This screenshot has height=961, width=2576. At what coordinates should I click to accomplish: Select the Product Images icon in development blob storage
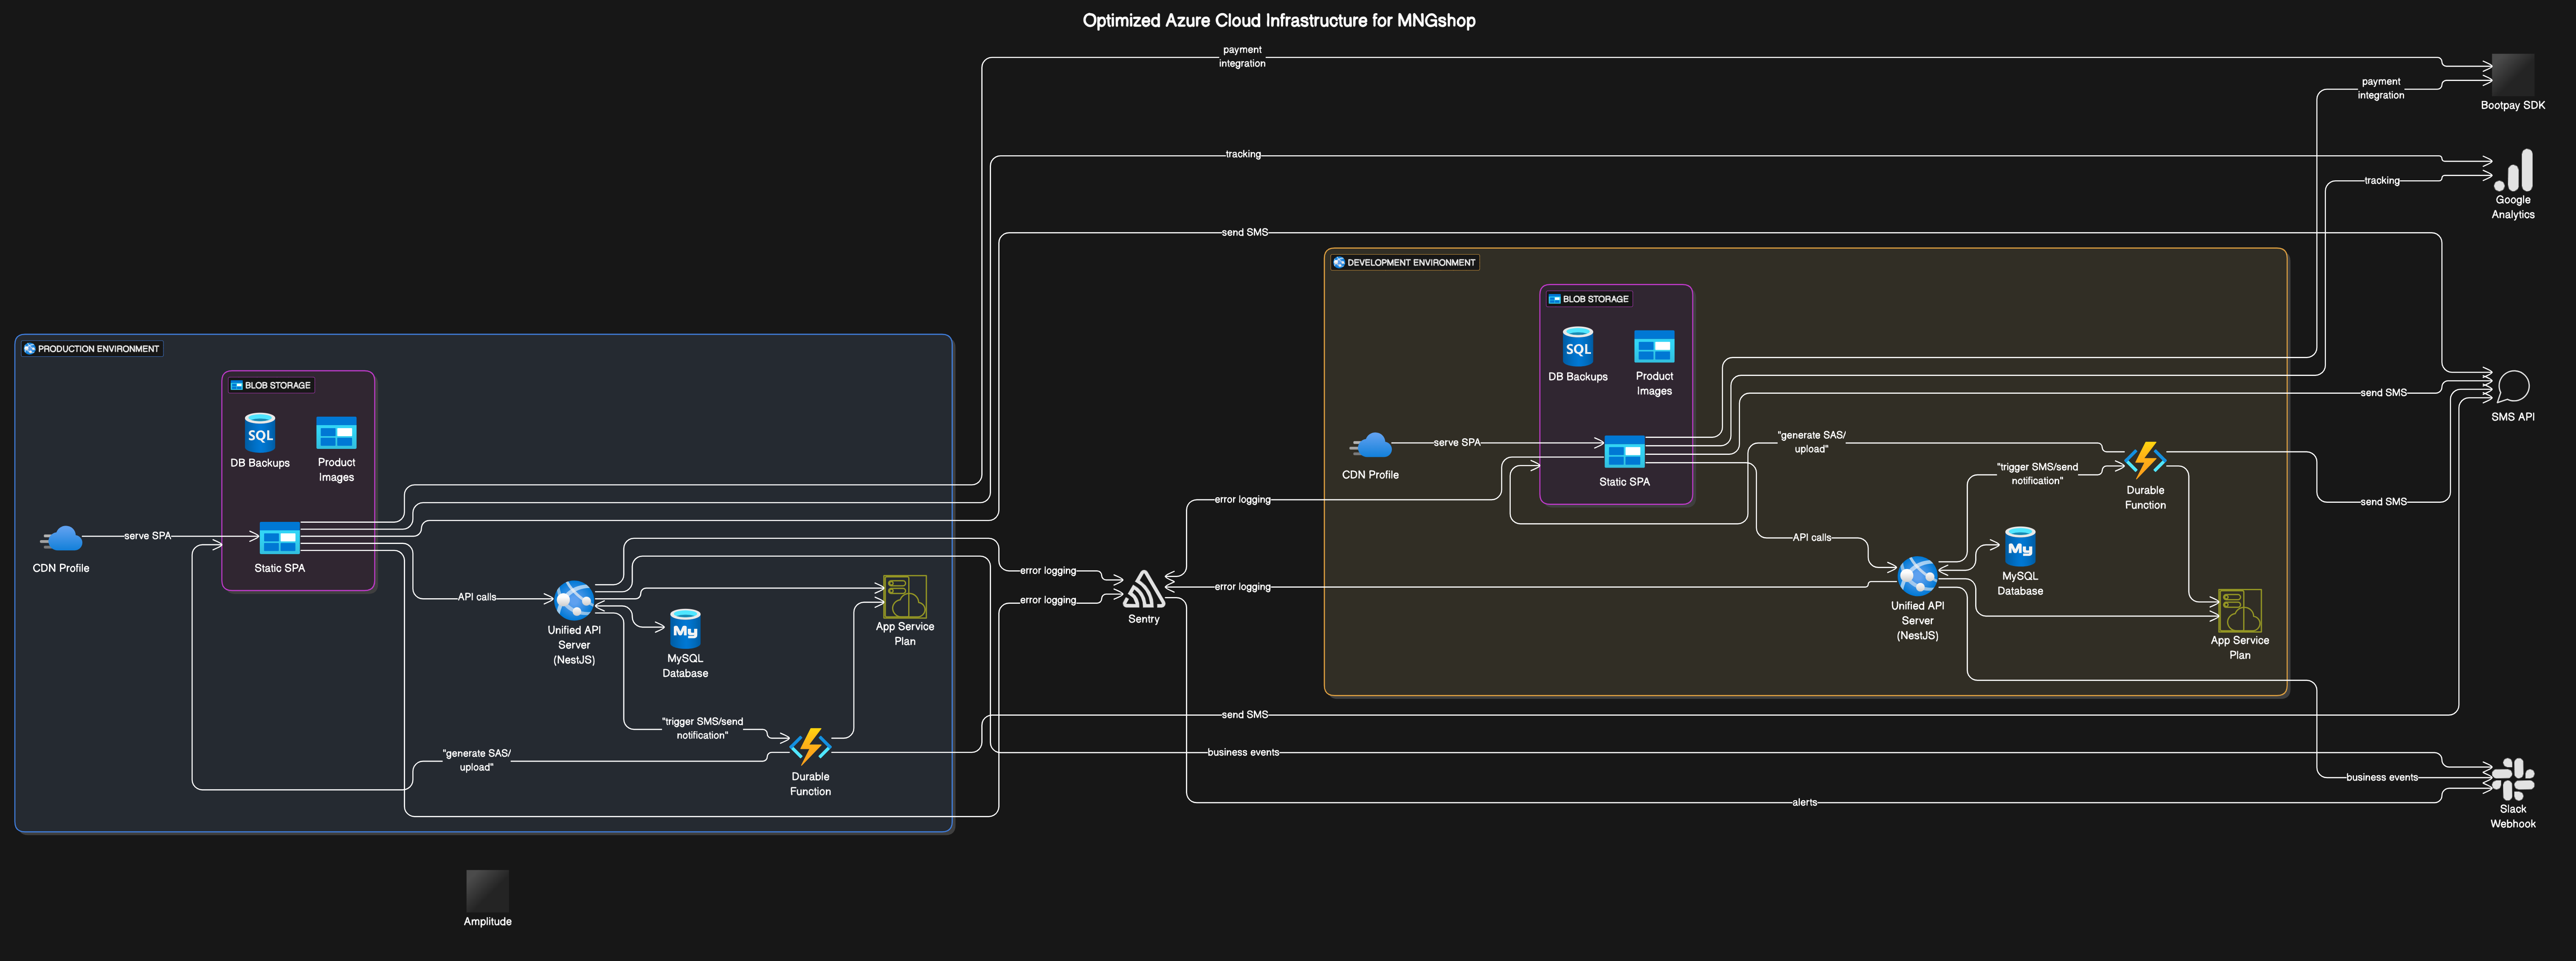coord(1654,347)
